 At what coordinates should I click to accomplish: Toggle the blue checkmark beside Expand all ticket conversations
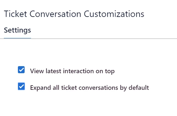21,86
